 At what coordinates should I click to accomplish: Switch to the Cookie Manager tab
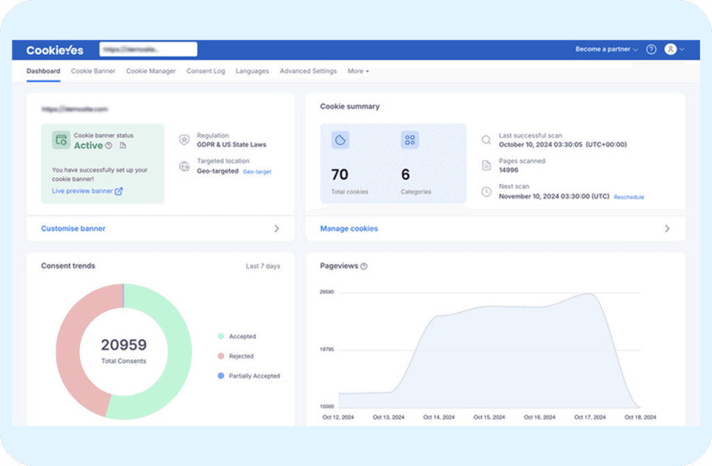[x=151, y=72]
